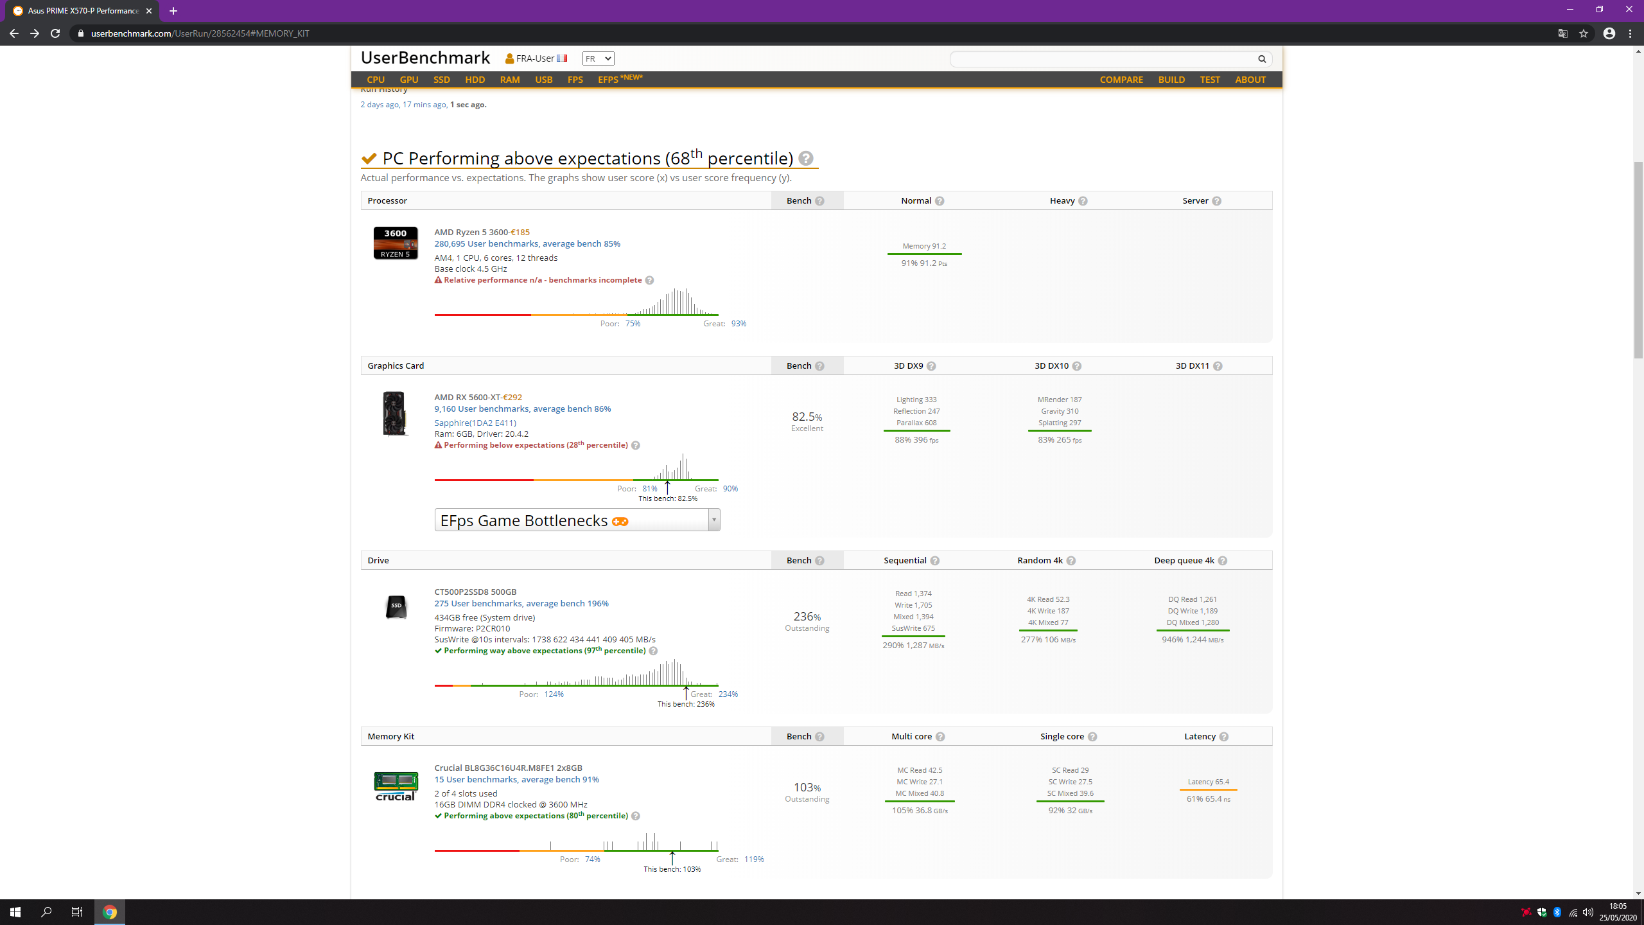Open the Chrome profile icon
This screenshot has width=1644, height=925.
pyautogui.click(x=1609, y=33)
